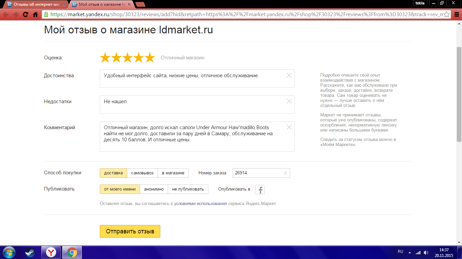Click the browser address bar URL

click(x=246, y=15)
